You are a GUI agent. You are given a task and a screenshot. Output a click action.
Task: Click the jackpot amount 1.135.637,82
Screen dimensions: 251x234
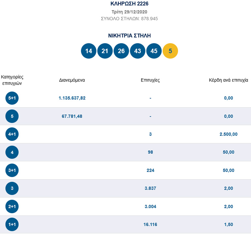(72, 98)
